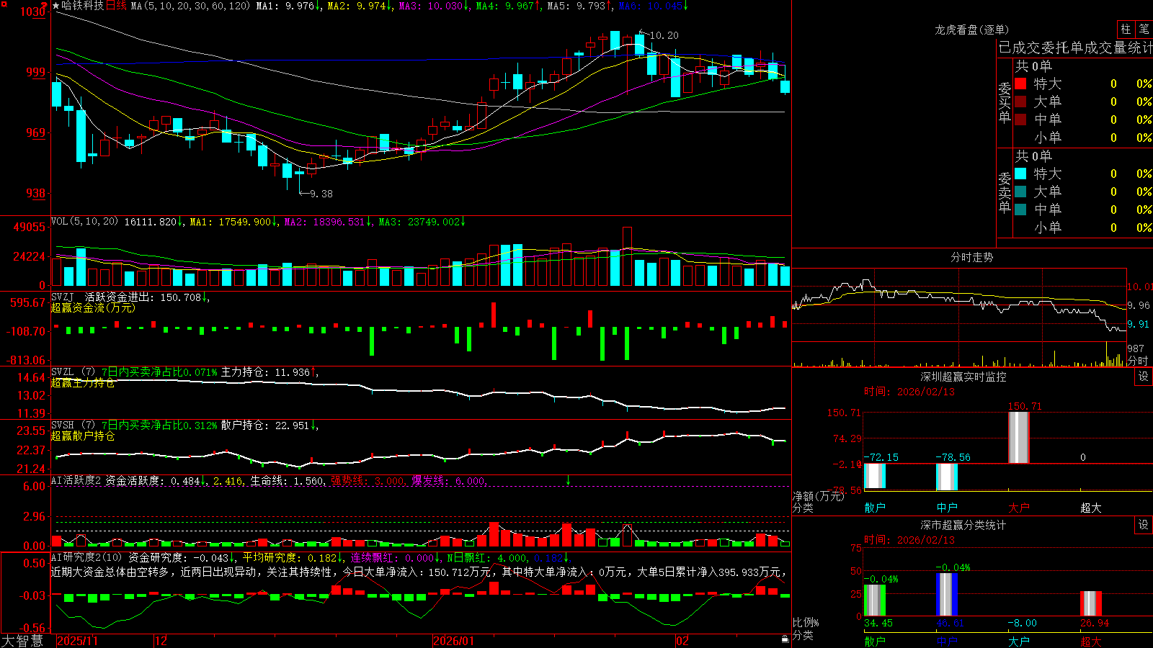This screenshot has height=648, width=1153.
Task: Click the 散户持仓: 22.951 value
Action: [x=265, y=426]
